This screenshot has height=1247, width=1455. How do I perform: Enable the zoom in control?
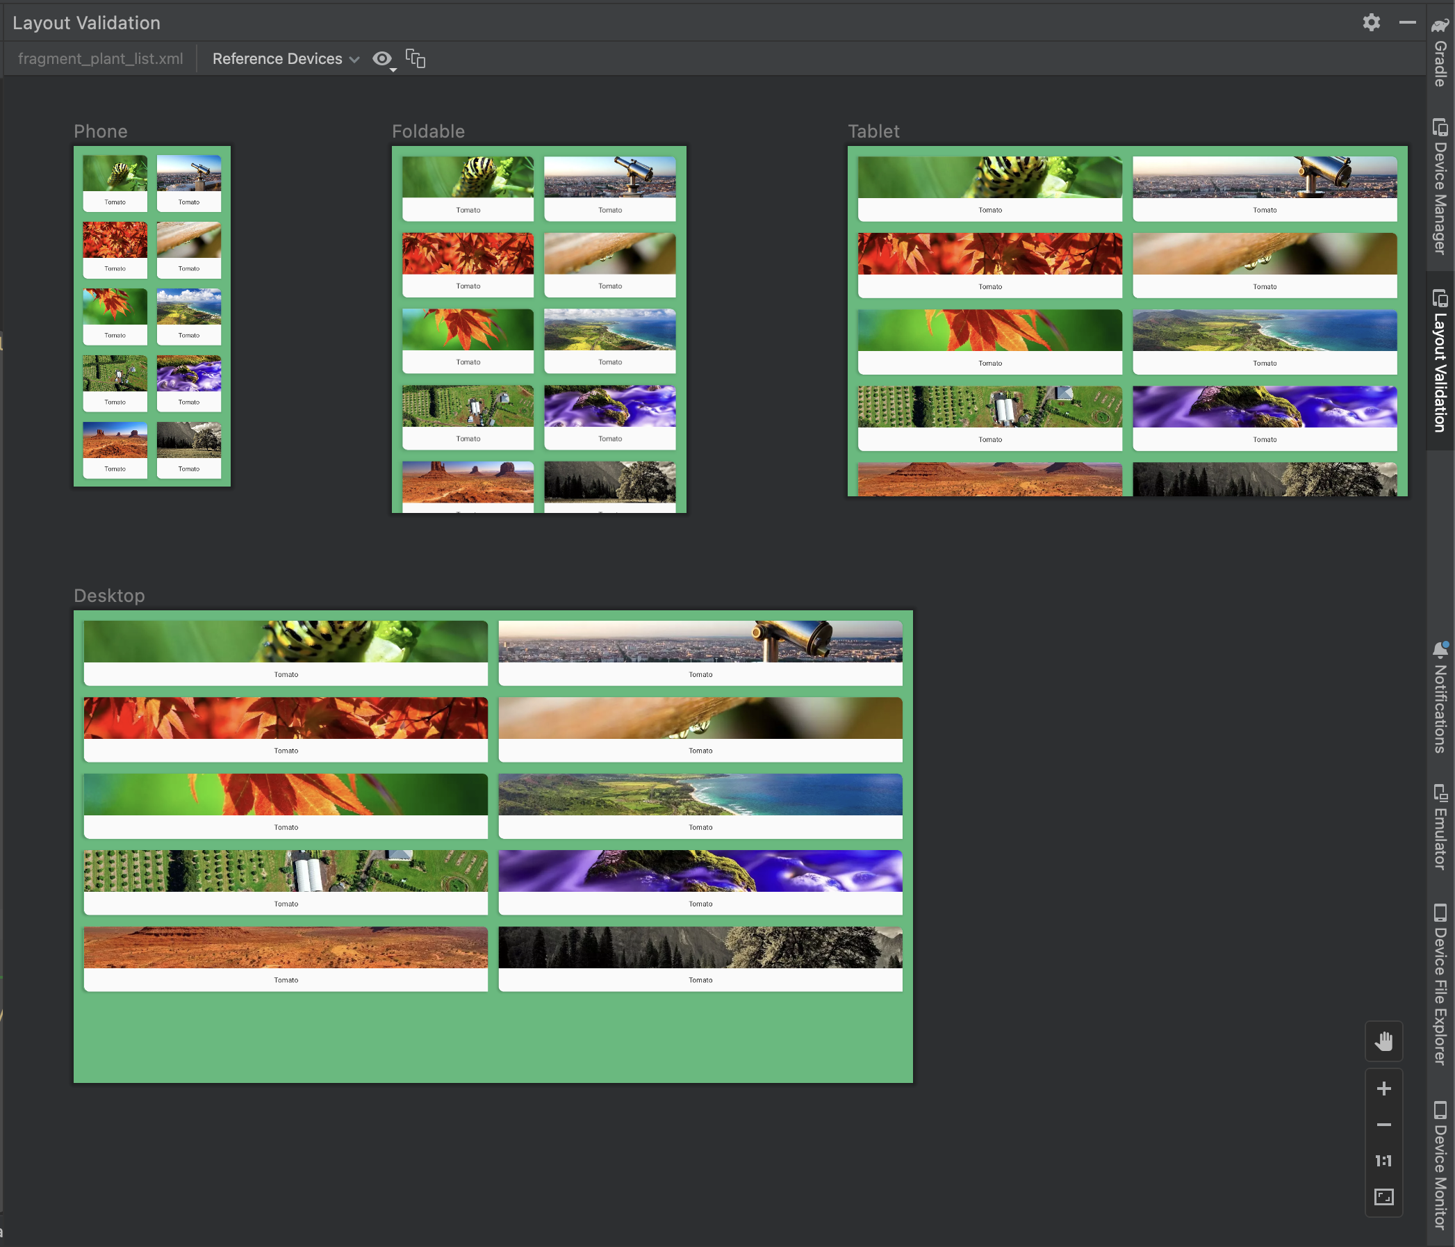(x=1385, y=1087)
